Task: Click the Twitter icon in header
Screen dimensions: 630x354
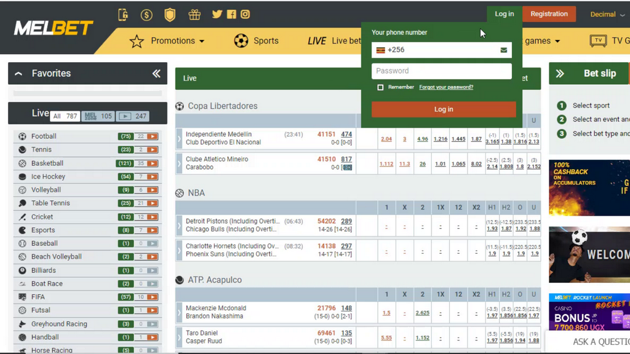Action: [217, 14]
